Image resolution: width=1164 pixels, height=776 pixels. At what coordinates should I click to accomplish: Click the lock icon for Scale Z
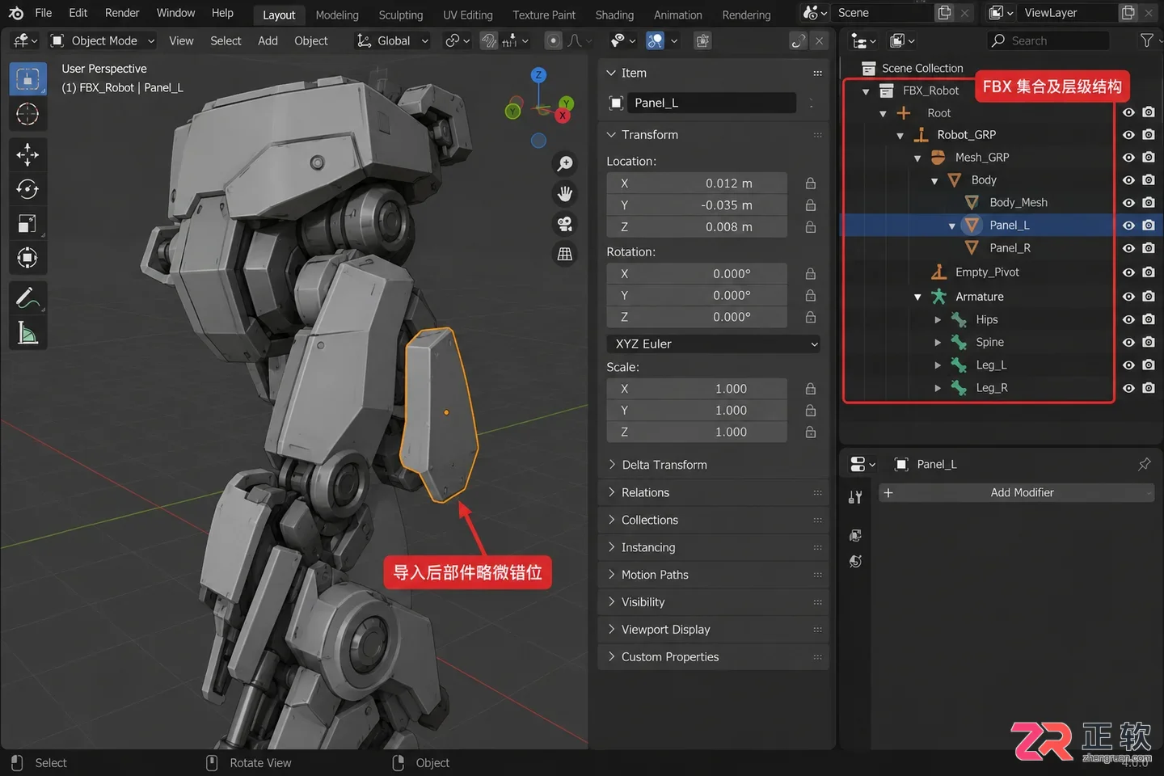point(811,432)
